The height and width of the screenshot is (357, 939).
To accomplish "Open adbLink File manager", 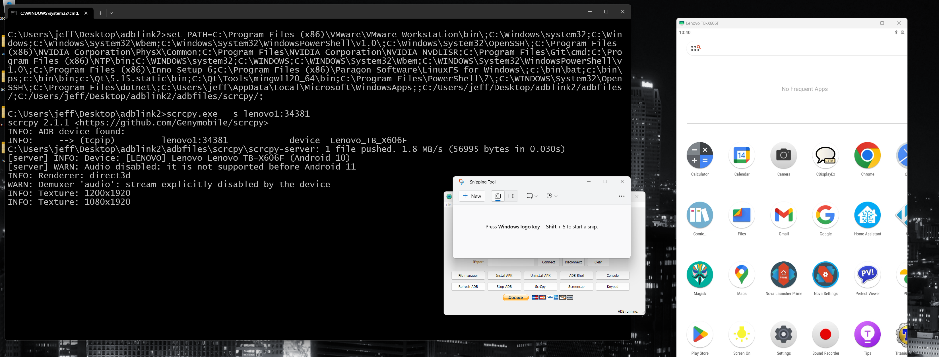I will click(x=468, y=276).
